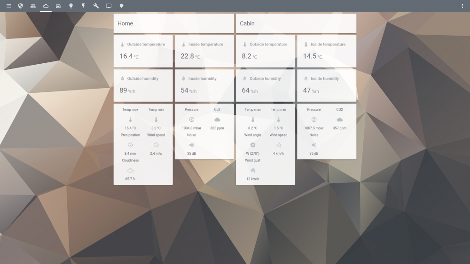Viewport: 470px width, 264px height.
Task: Click the Home Pressure gauge icon
Action: tap(191, 120)
